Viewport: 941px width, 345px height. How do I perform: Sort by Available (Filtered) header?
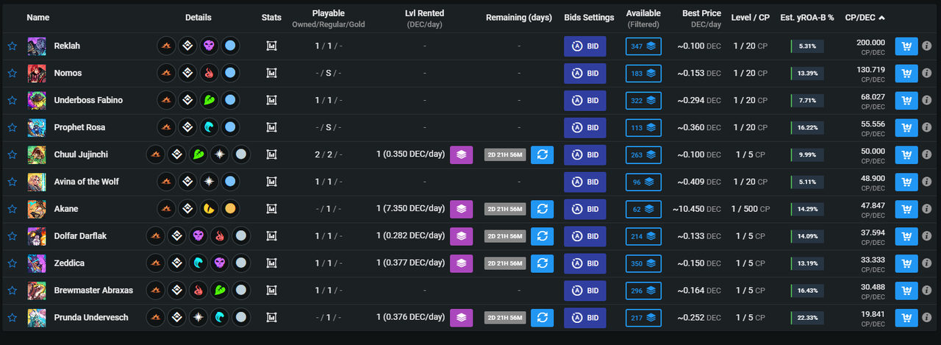[643, 18]
